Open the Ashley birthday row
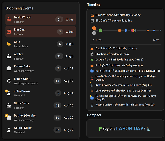 click(x=41, y=56)
